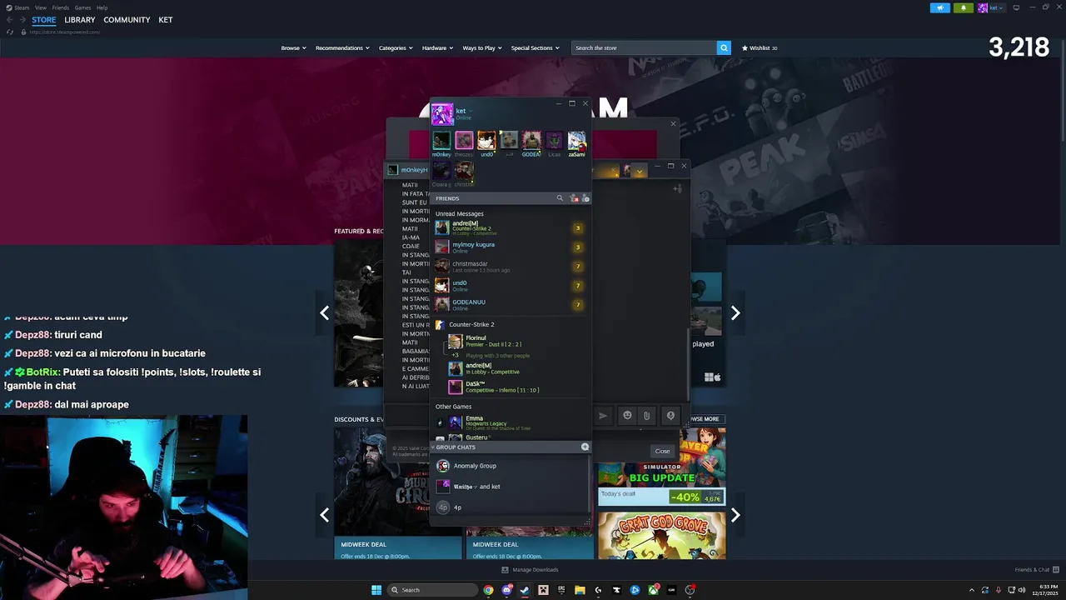Expand the ket status dropdown in friends window

point(471,111)
